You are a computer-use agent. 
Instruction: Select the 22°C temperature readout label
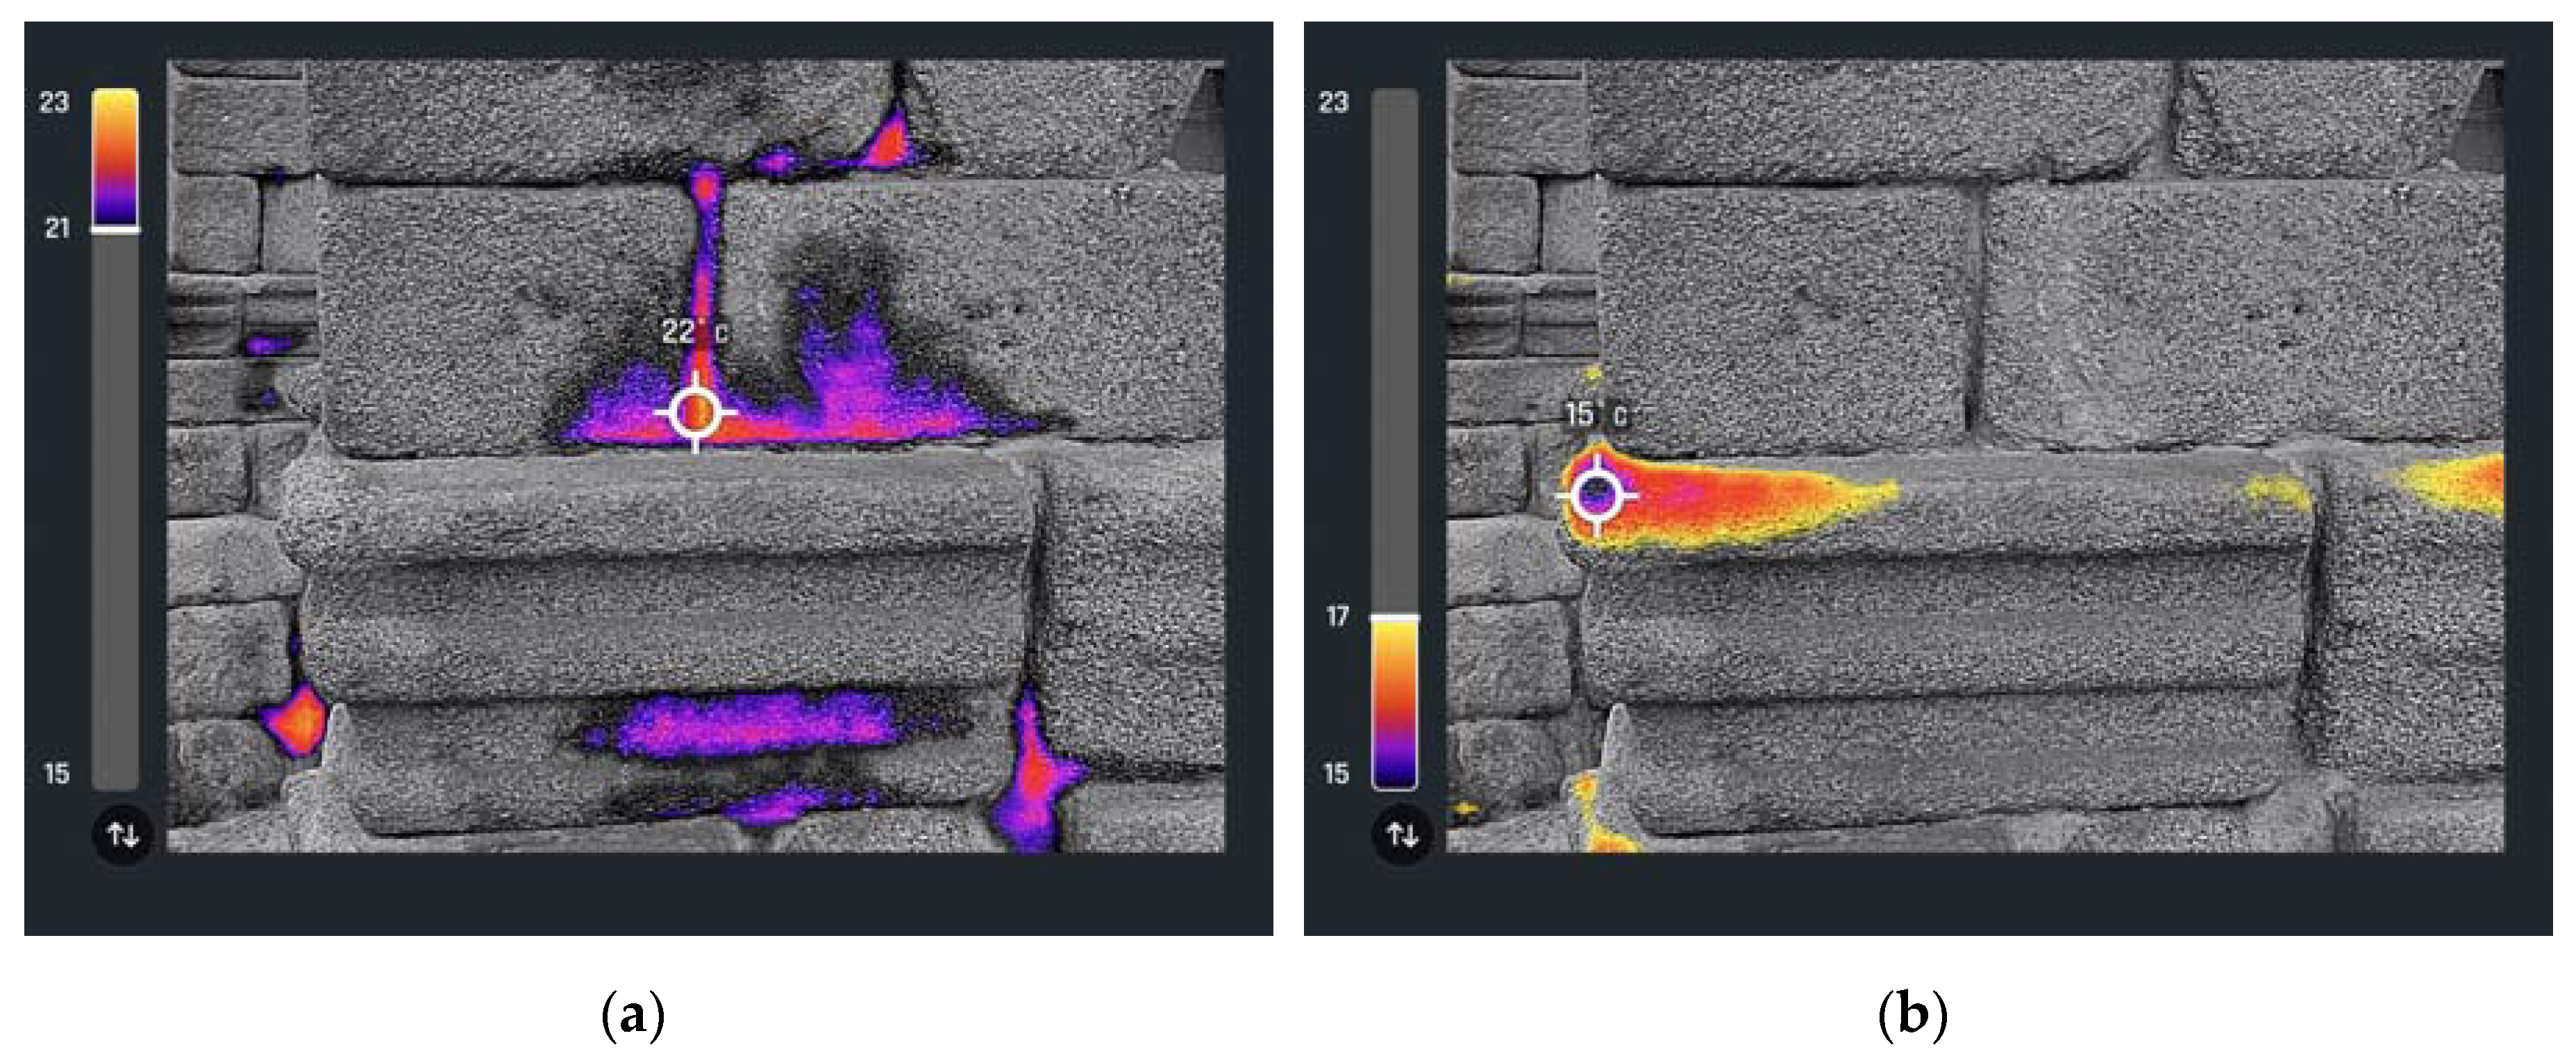pyautogui.click(x=694, y=331)
